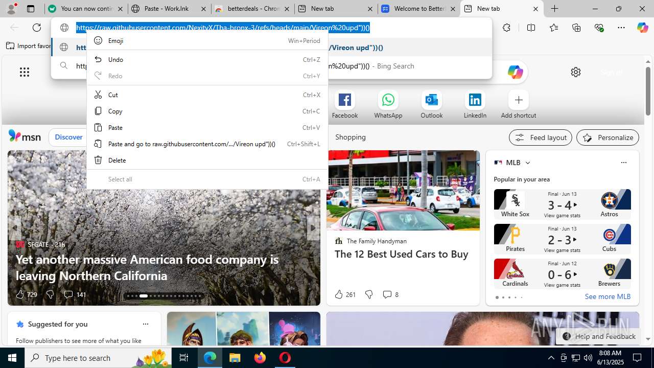Viewport: 654px width, 368px height.
Task: Choose Delete from context menu
Action: (x=207, y=160)
